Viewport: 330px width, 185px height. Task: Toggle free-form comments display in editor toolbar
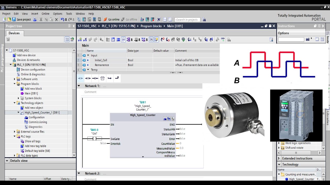[123, 40]
